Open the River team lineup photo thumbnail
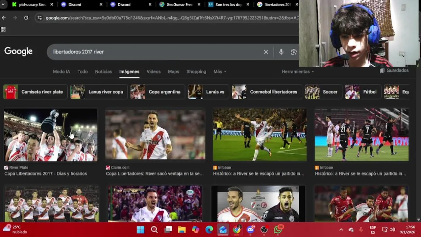The width and height of the screenshot is (421, 237). coord(52,203)
